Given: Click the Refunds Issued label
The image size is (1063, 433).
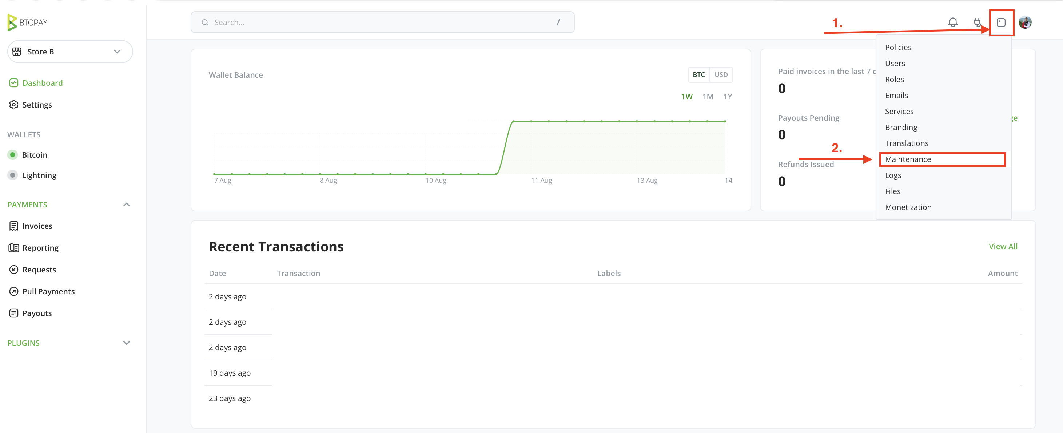Looking at the screenshot, I should coord(805,165).
